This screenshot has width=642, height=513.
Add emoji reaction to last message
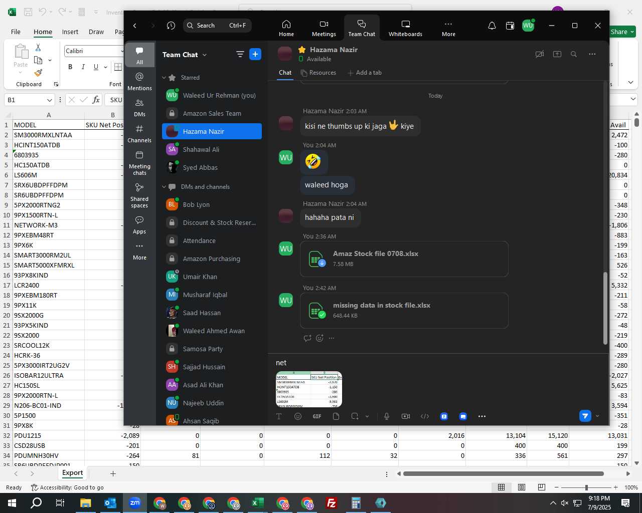pos(319,338)
